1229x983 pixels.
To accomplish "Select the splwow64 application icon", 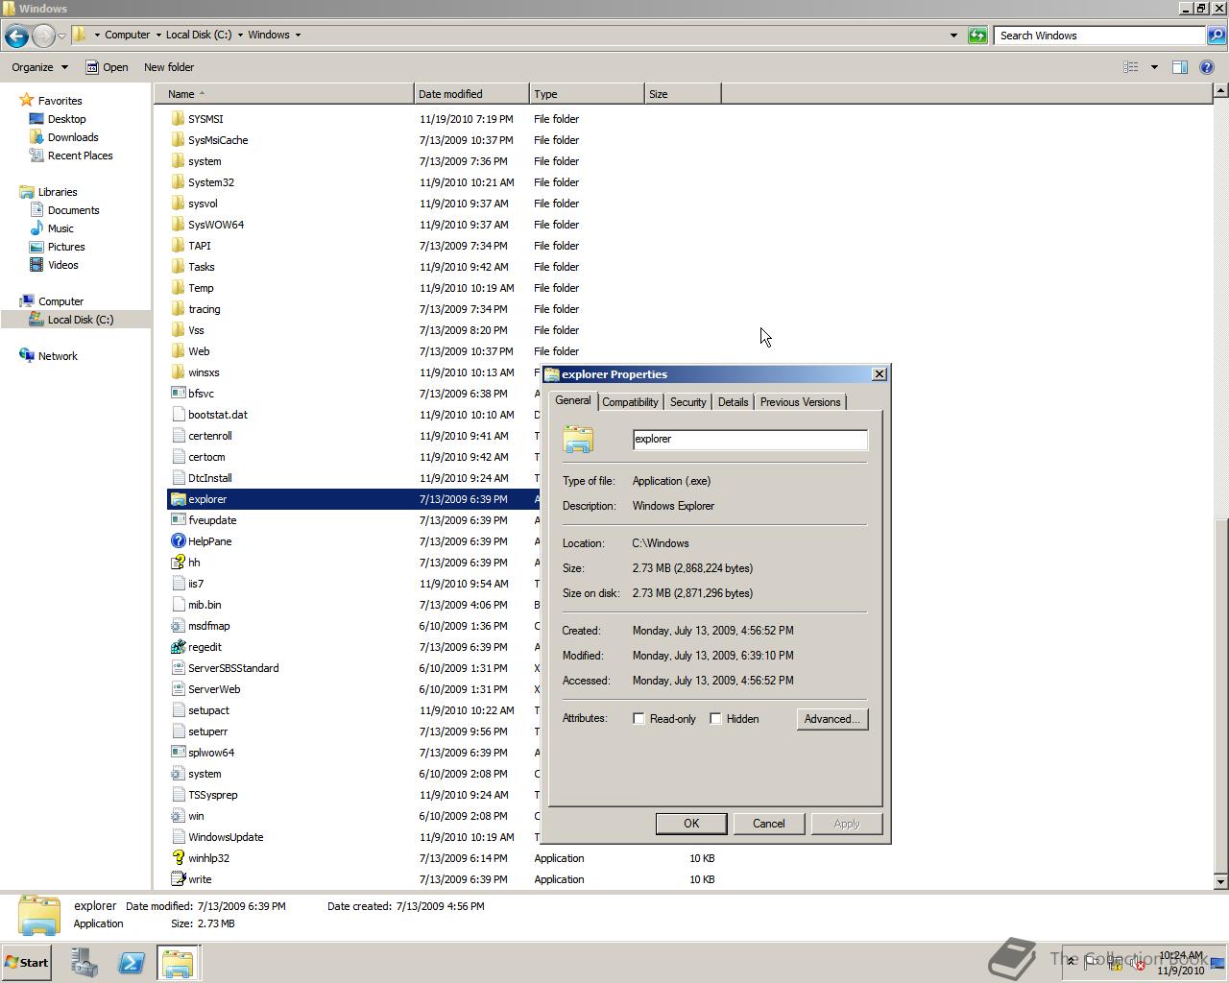I will click(178, 753).
